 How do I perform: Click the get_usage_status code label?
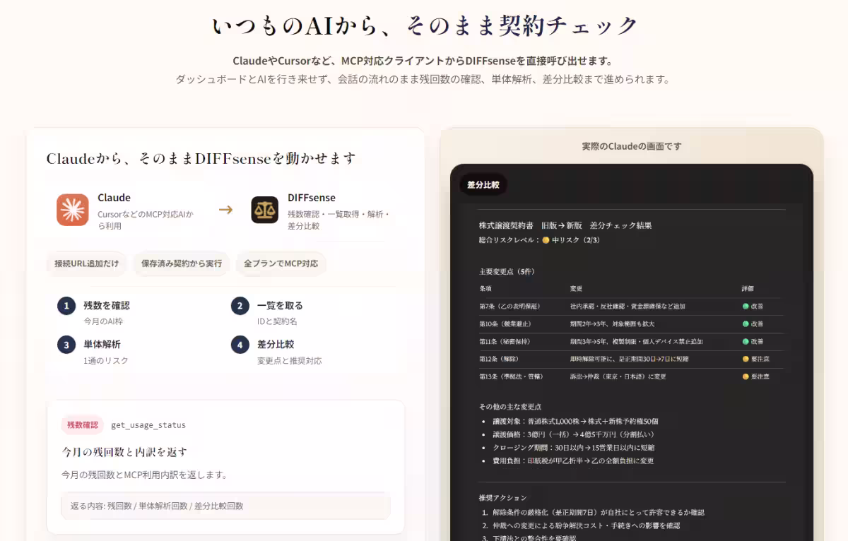tap(148, 424)
